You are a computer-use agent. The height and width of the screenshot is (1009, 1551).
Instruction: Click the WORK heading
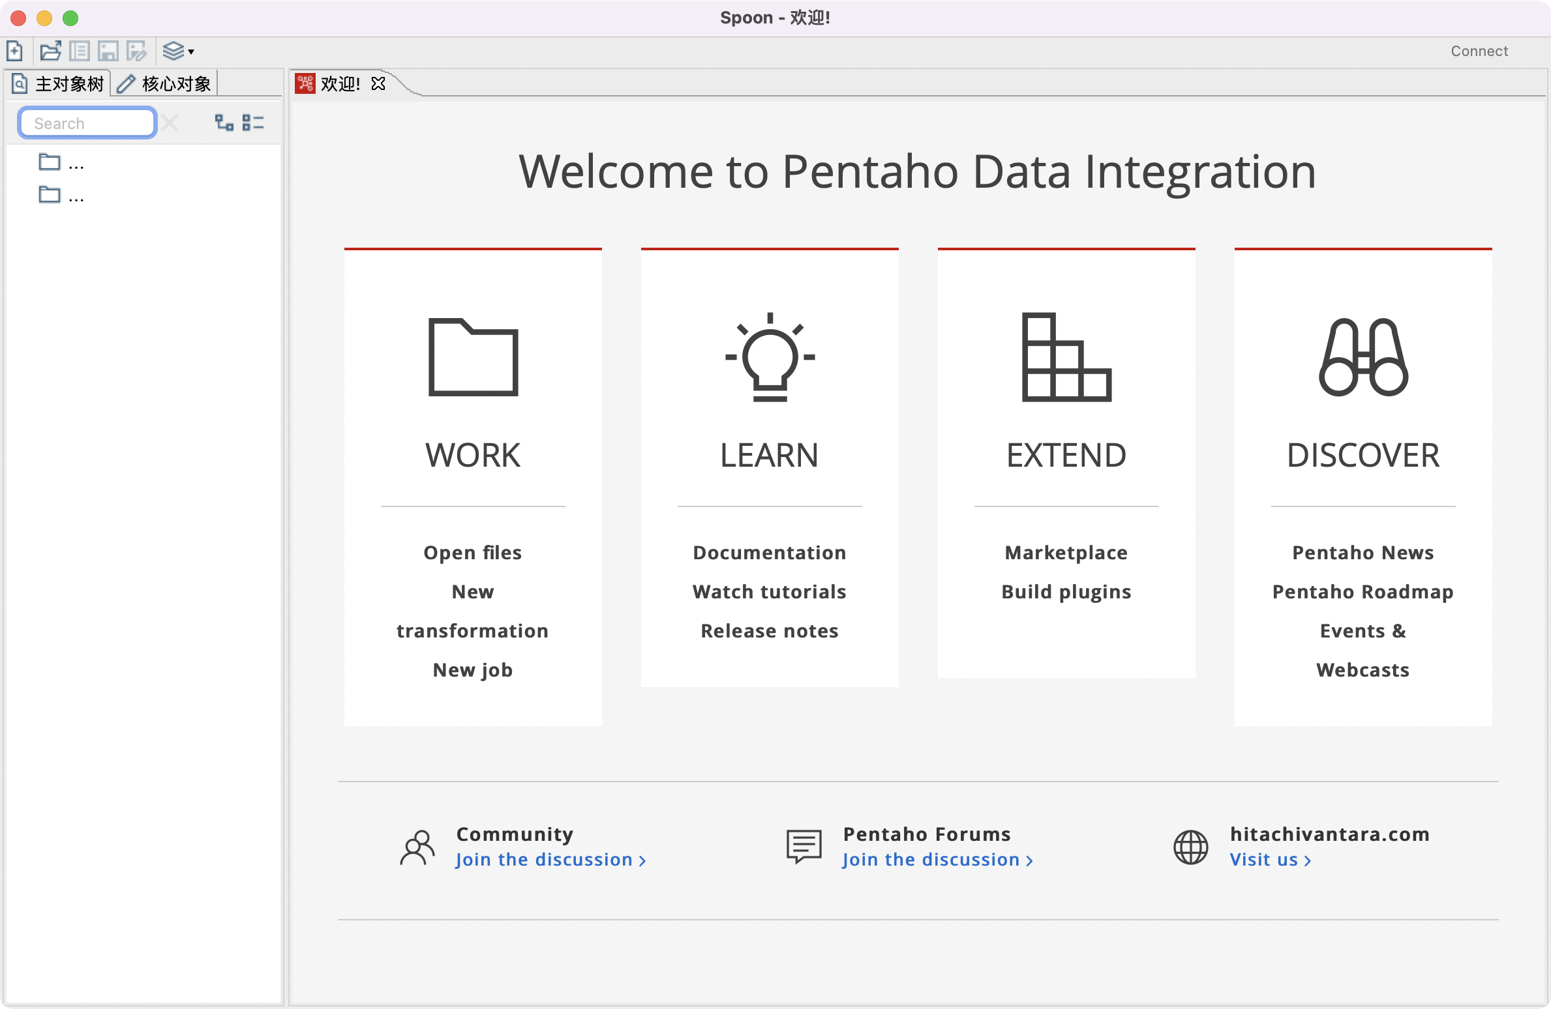[473, 455]
